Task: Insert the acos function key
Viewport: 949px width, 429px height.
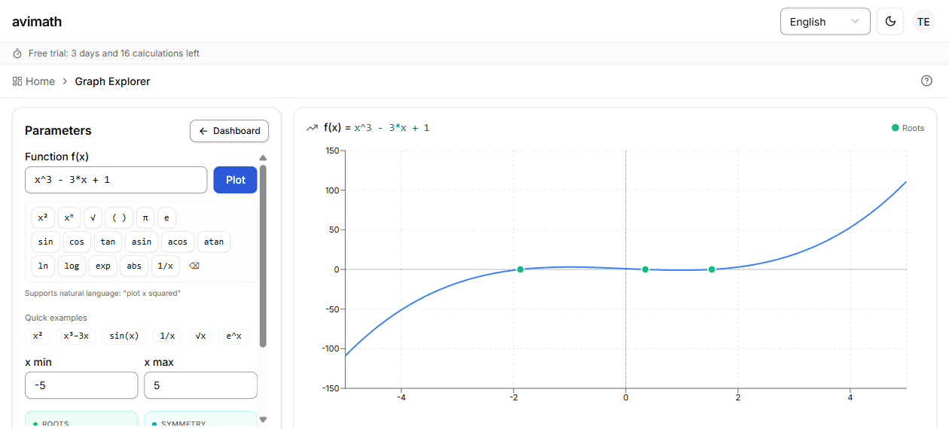Action: point(178,242)
